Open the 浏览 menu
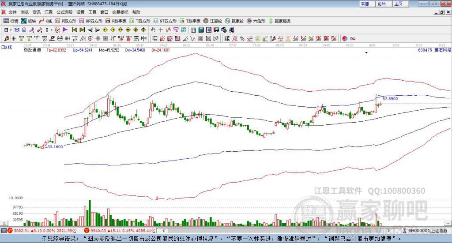Viewport: 452px width, 243px height. point(25,12)
